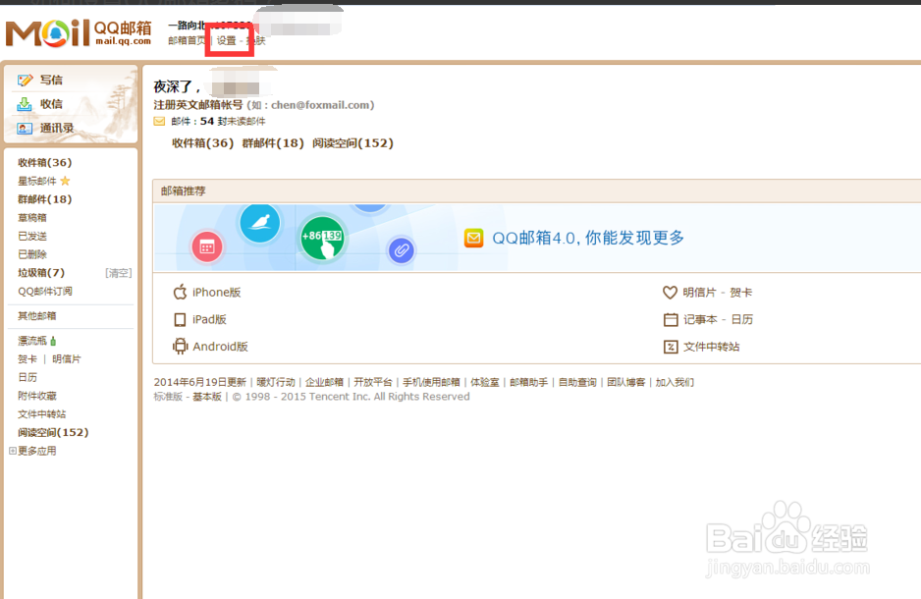Screen dimensions: 921x599
Task: Open 星标邮件 folder
Action: [37, 181]
